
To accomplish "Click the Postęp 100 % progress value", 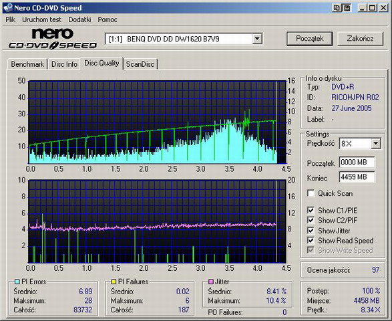I will 371,291.
